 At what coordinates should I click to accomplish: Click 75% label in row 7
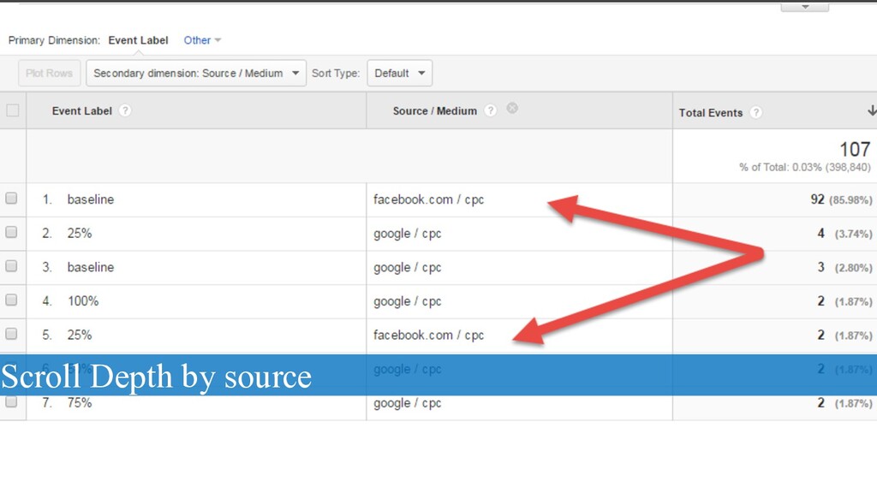pos(80,402)
